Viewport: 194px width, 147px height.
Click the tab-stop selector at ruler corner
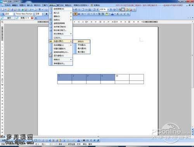point(2,22)
